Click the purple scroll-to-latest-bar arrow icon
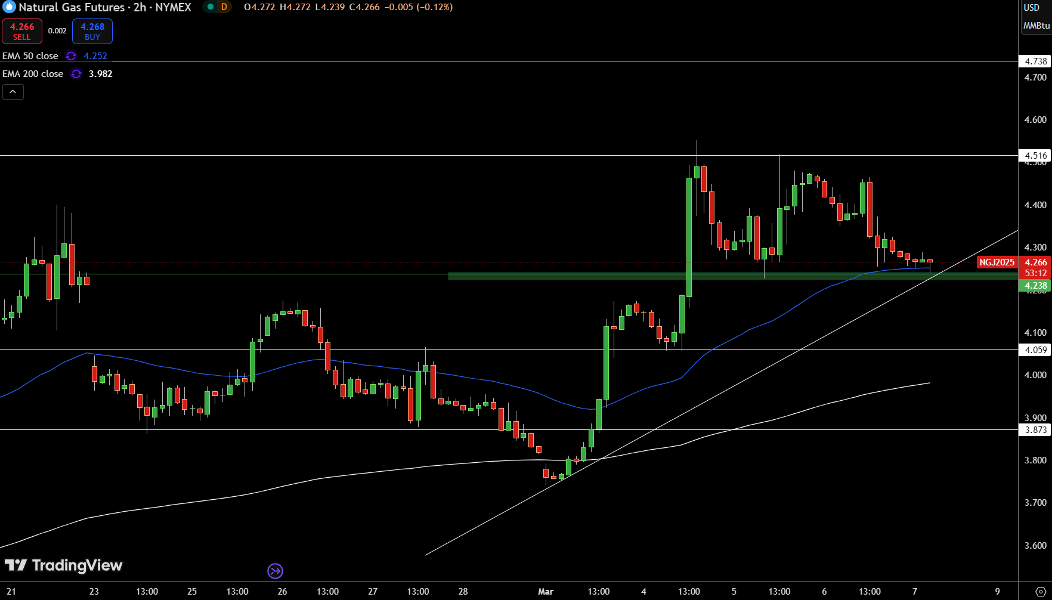The width and height of the screenshot is (1052, 600). click(275, 571)
